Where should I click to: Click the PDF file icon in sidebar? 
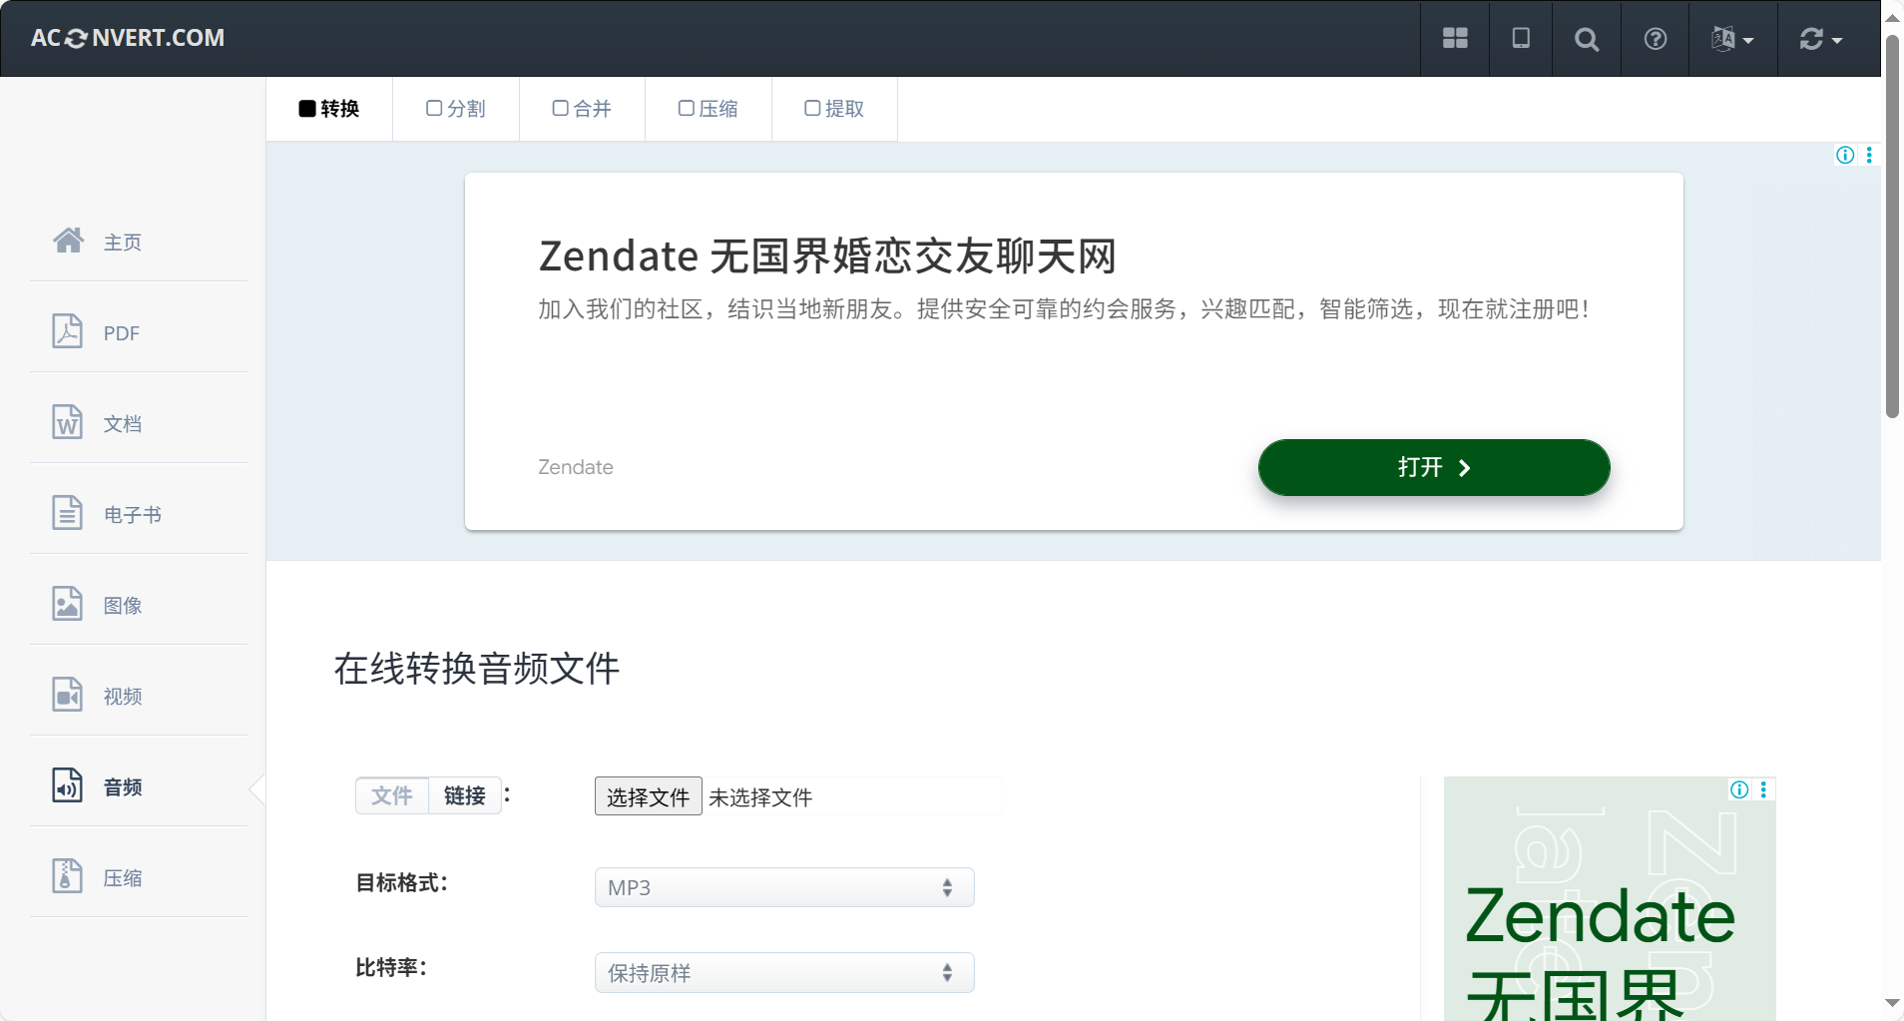coord(67,330)
